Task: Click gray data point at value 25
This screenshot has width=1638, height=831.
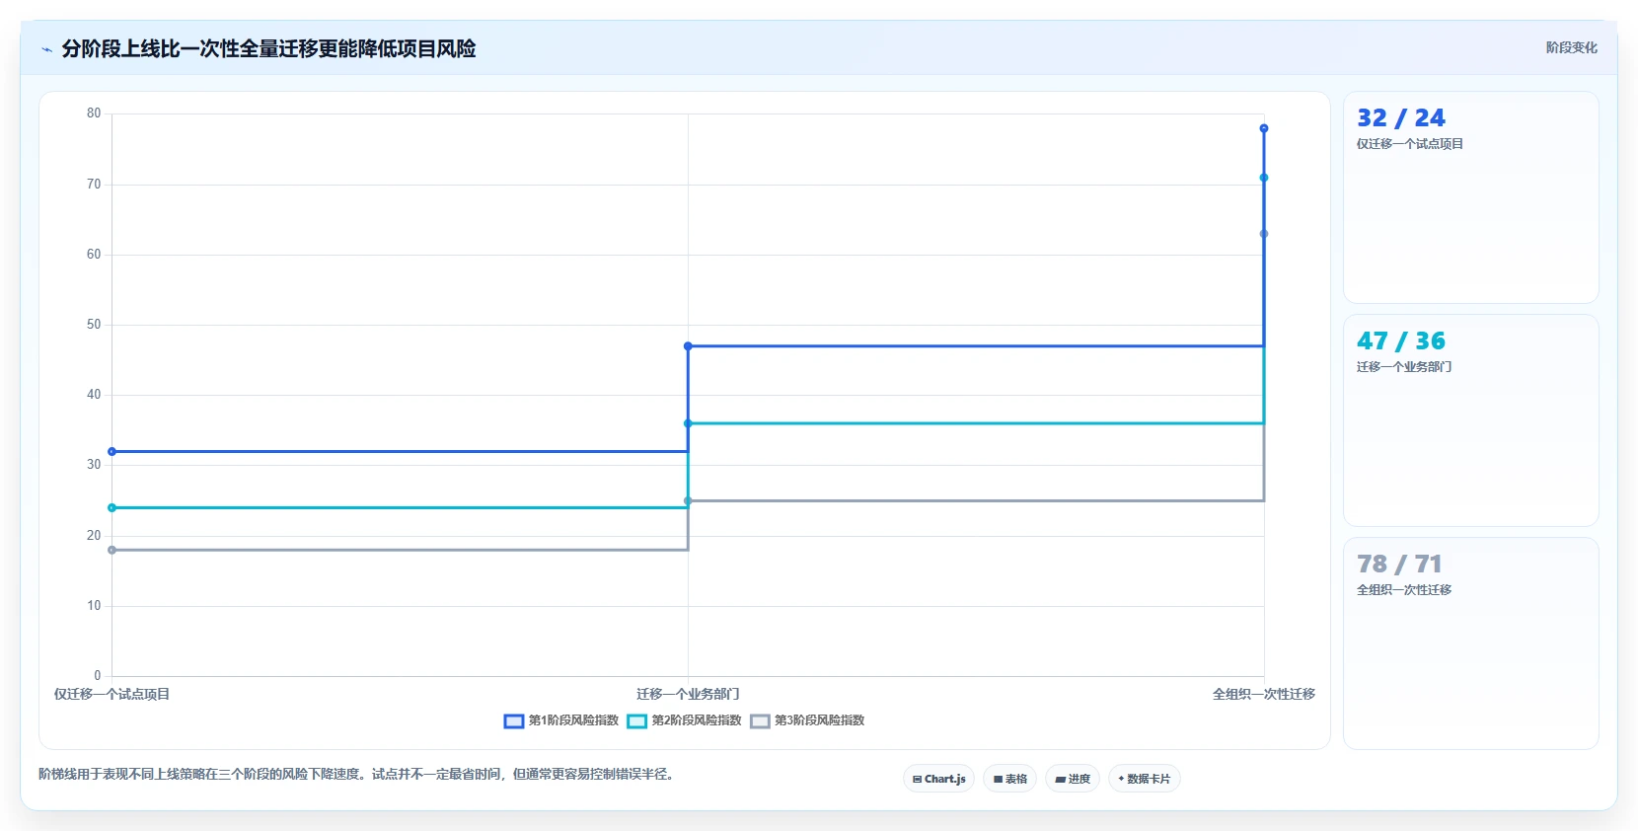Action: [688, 501]
